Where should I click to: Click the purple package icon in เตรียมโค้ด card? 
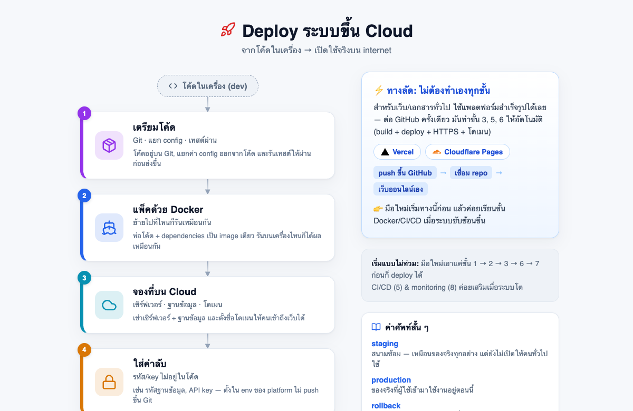point(109,145)
